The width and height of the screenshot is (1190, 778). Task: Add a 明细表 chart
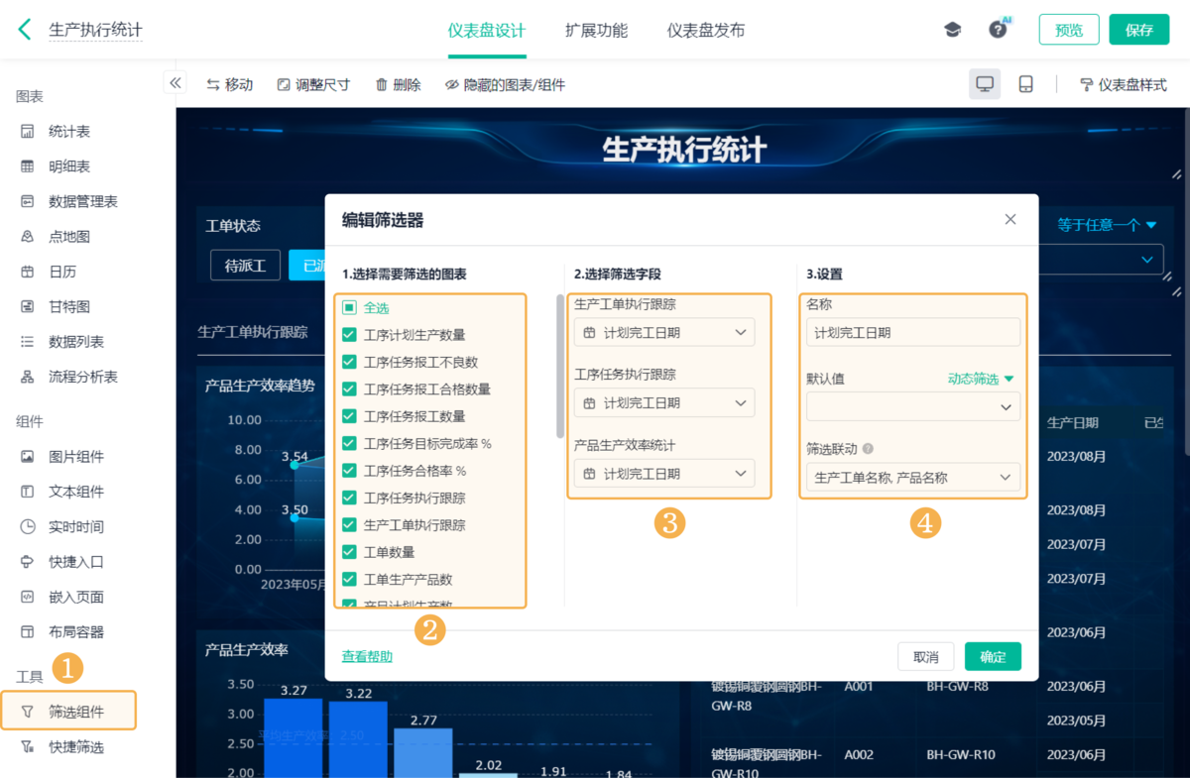[x=69, y=167]
